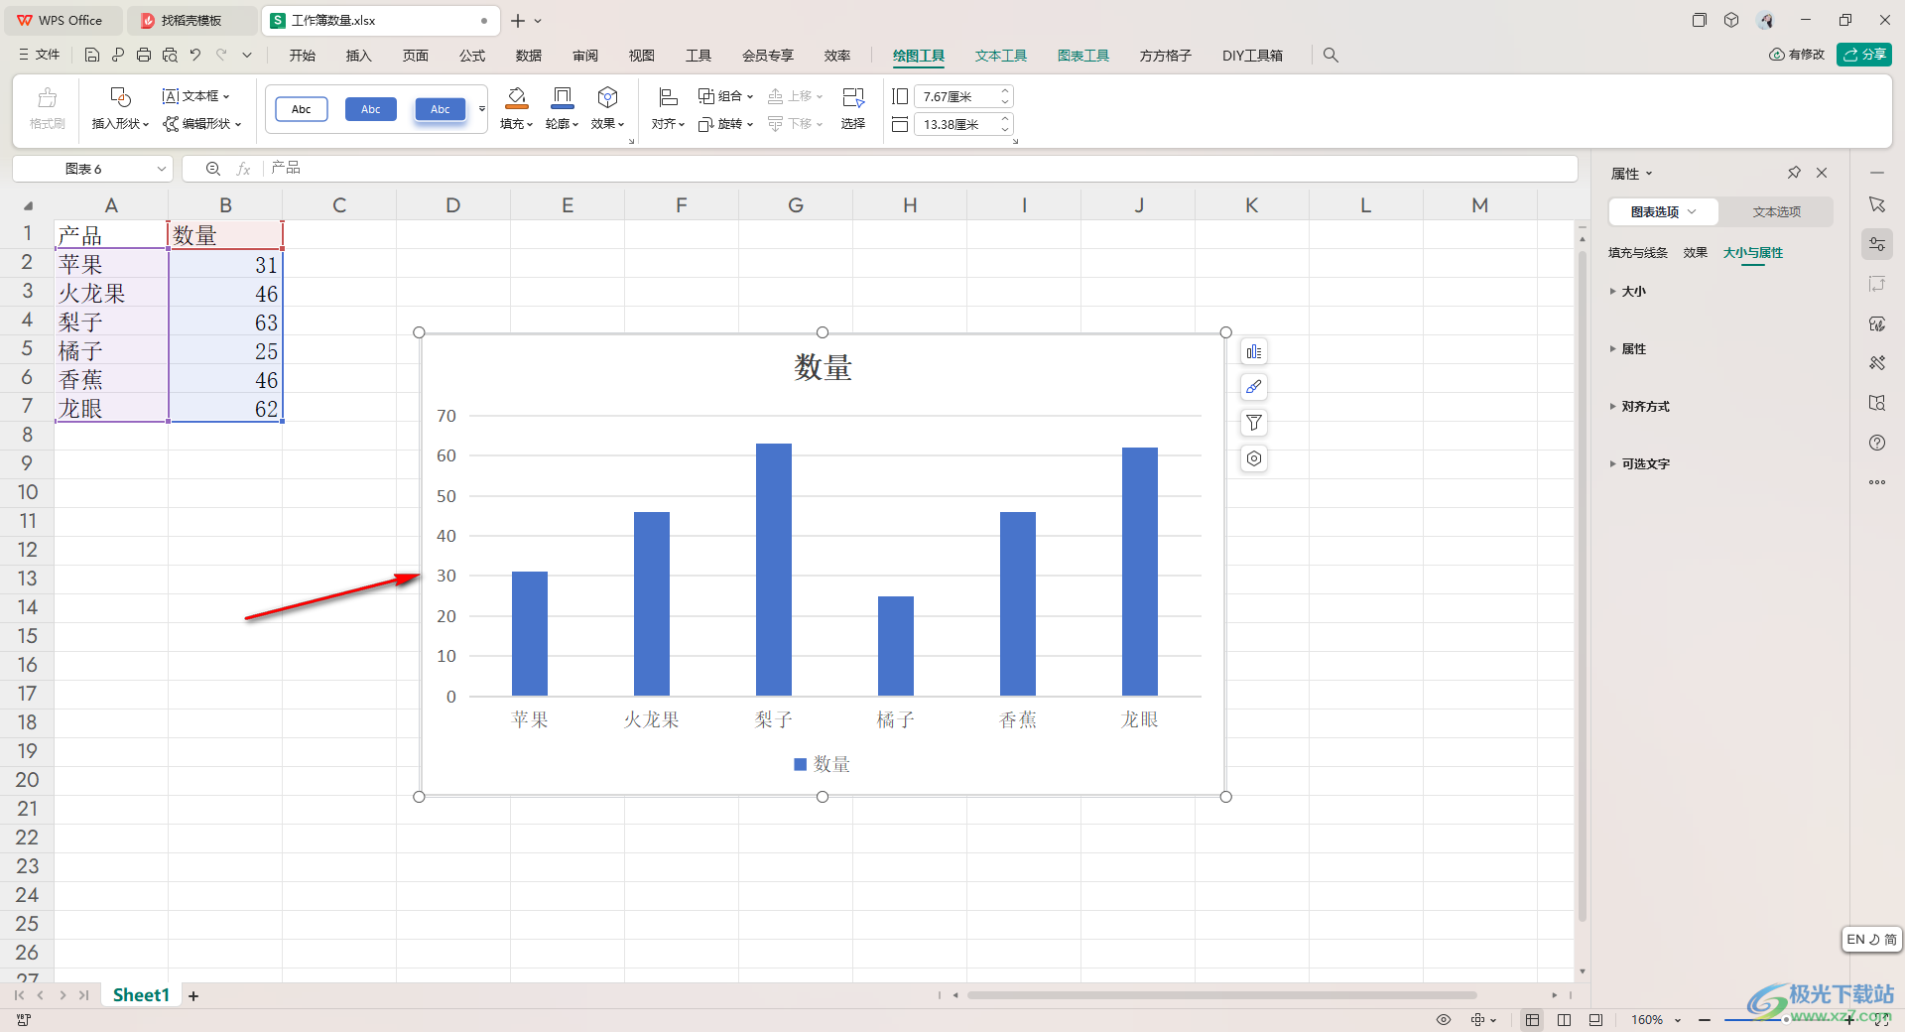Open the name box dropdown 图表 6
This screenshot has width=1905, height=1032.
point(161,170)
